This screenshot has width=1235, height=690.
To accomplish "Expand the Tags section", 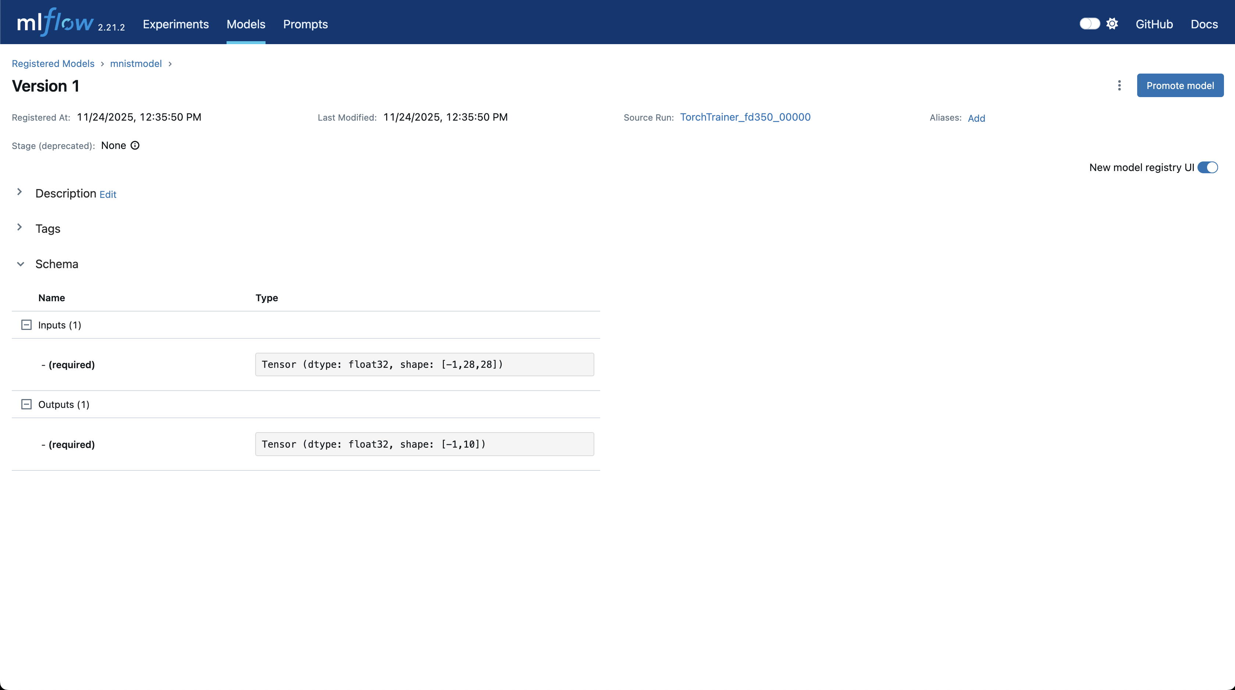I will coord(19,227).
